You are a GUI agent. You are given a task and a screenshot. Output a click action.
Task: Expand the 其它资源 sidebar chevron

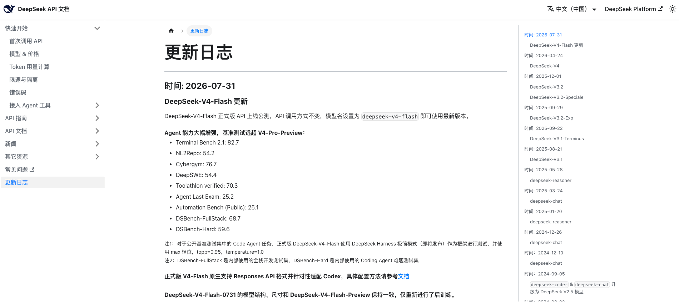point(97,157)
